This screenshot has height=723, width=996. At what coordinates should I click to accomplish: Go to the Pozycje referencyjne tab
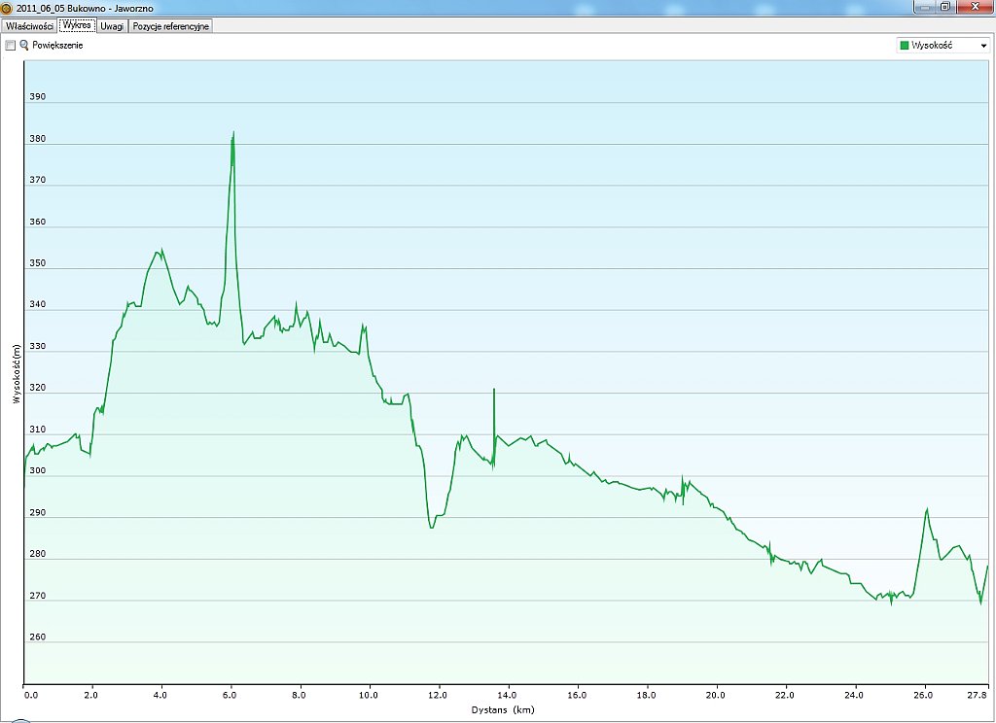coord(170,26)
